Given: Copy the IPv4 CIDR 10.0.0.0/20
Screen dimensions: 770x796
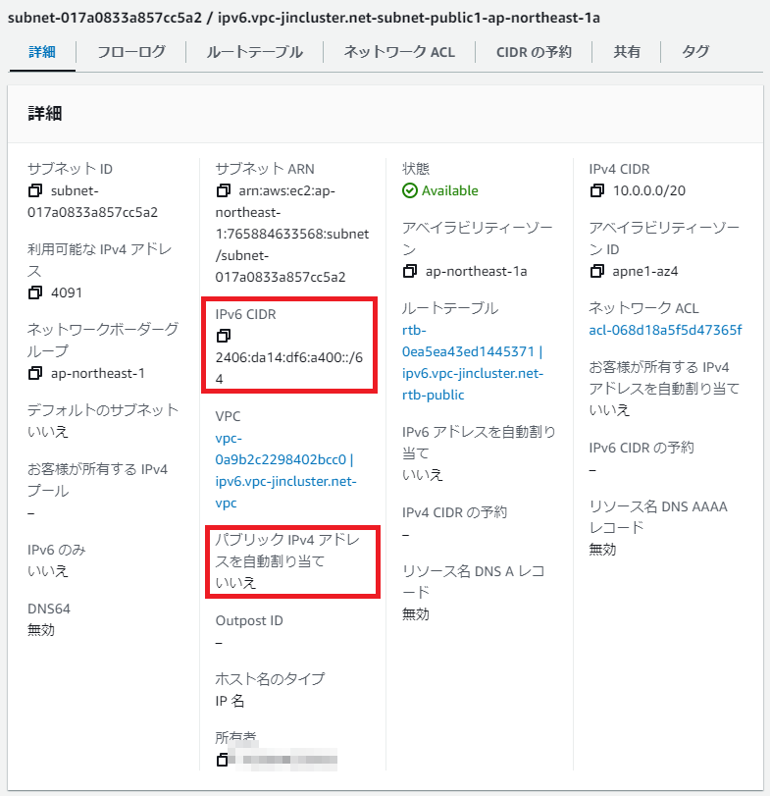Looking at the screenshot, I should click(598, 190).
